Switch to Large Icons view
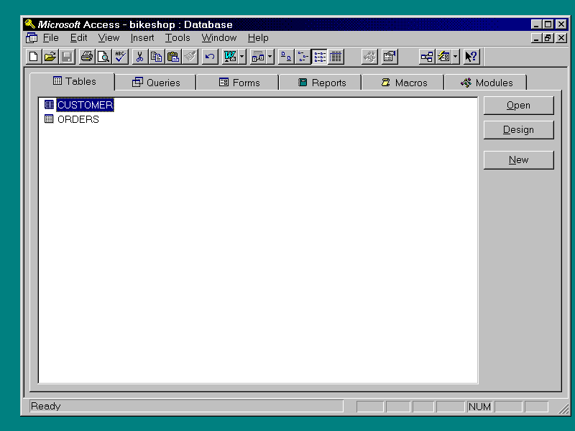This screenshot has height=431, width=575. click(285, 57)
